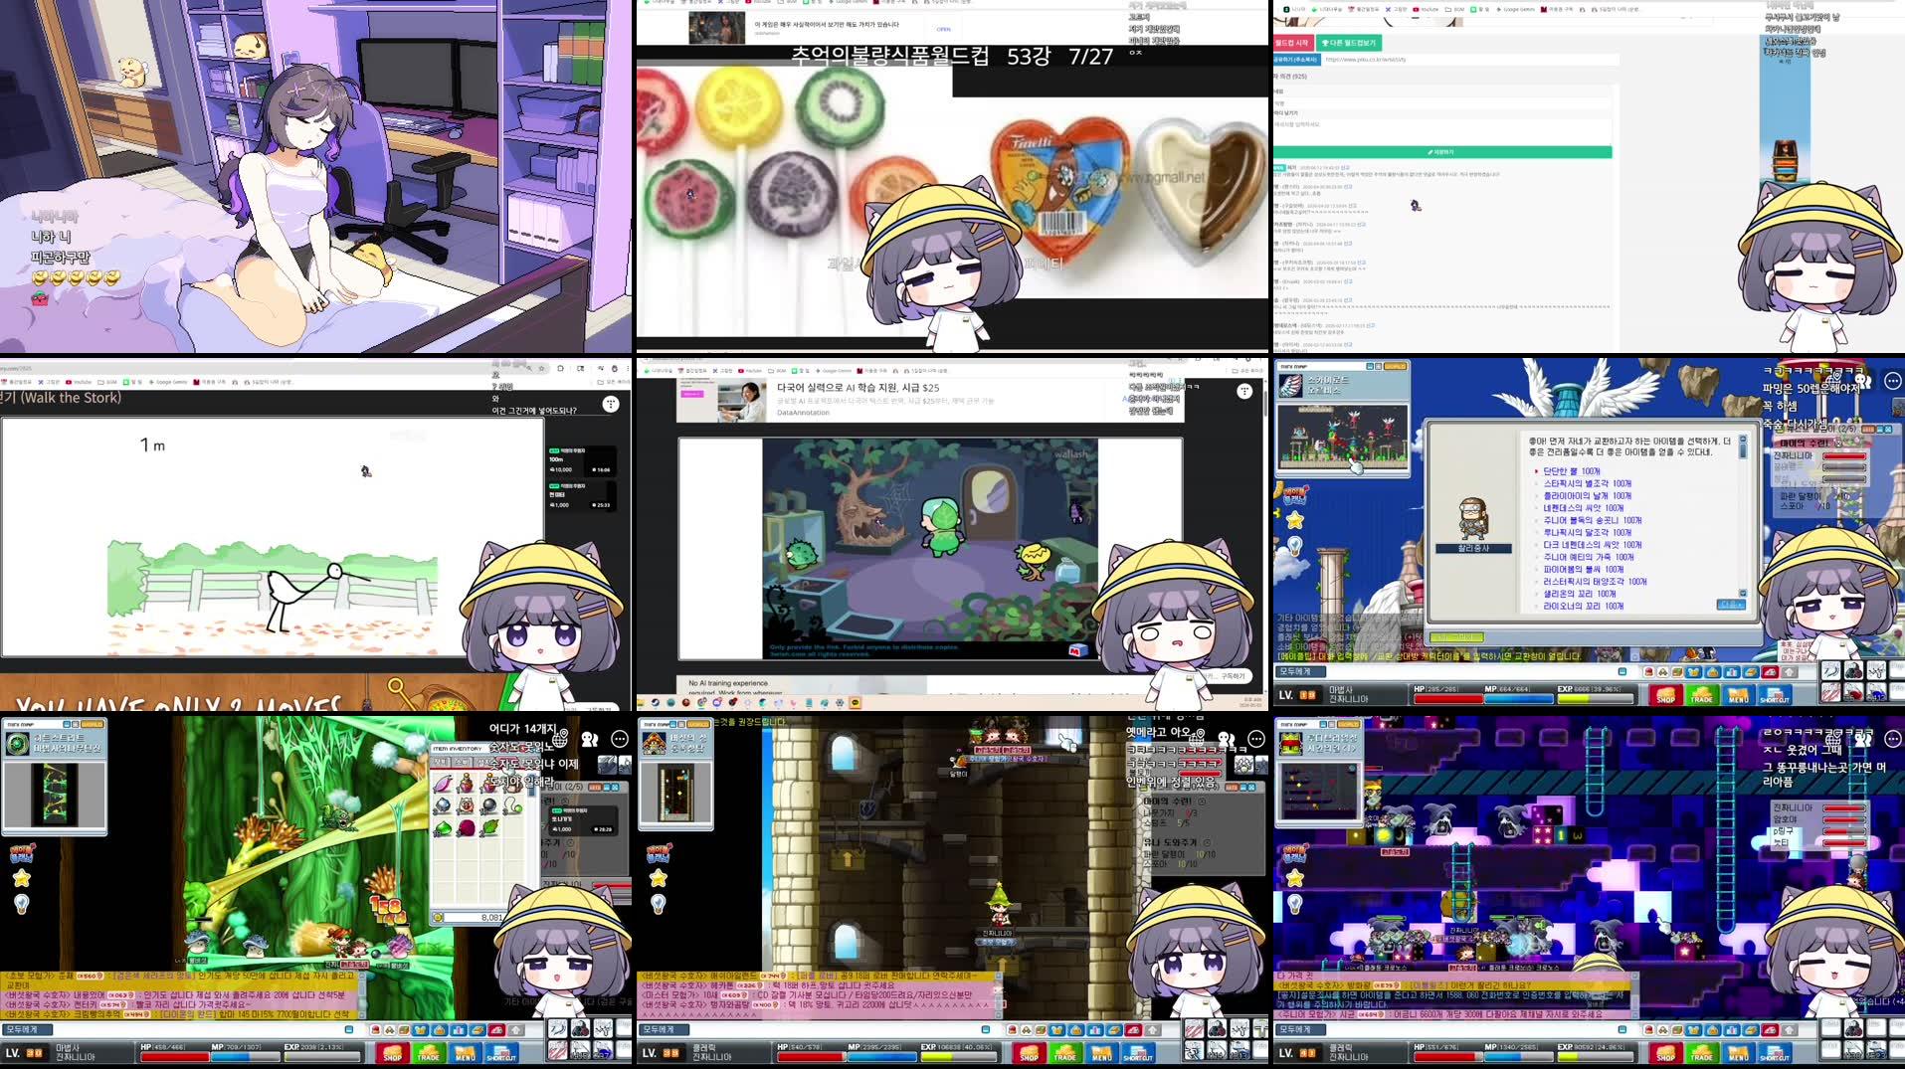The image size is (1905, 1069).
Task: Click the yellow star icon in the purple toy-block panel
Action: coord(1294,878)
